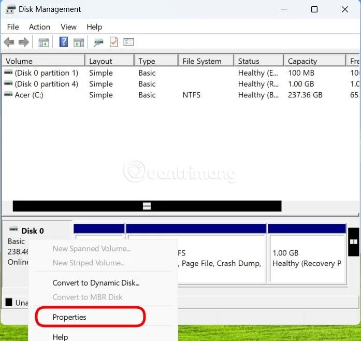
Task: Choose Properties in the context menu
Action: pyautogui.click(x=69, y=317)
